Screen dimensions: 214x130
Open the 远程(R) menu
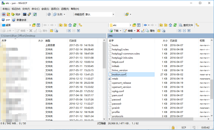click(65, 9)
